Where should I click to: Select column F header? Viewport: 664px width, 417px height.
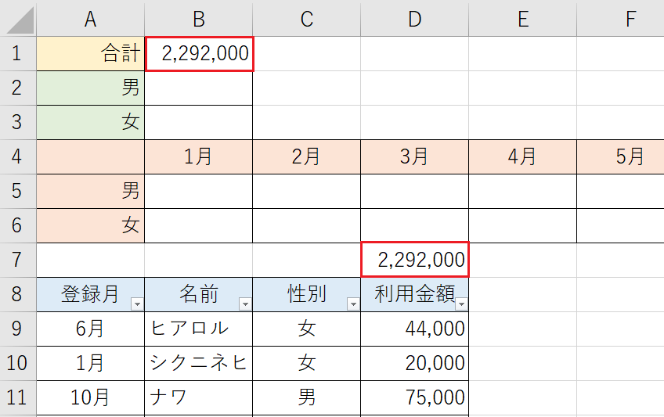coord(621,19)
